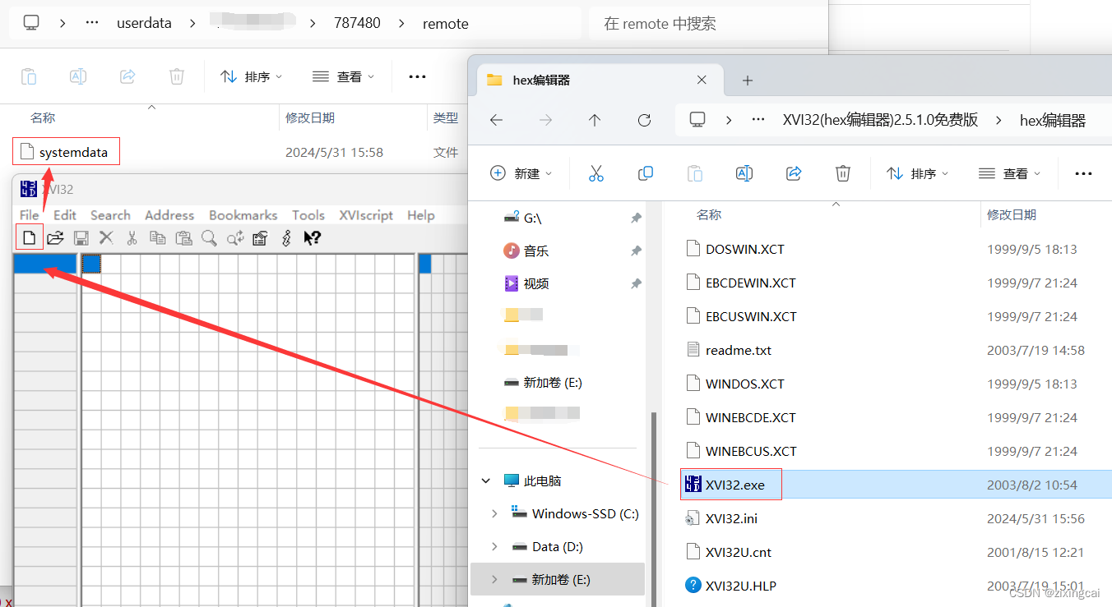Select XVI32.exe in the file list

(x=897, y=485)
